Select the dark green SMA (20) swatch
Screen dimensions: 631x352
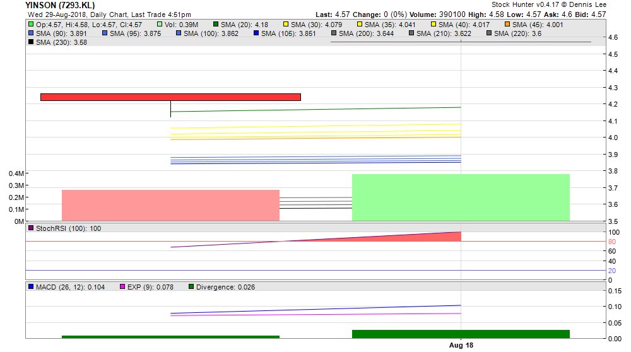coord(216,25)
